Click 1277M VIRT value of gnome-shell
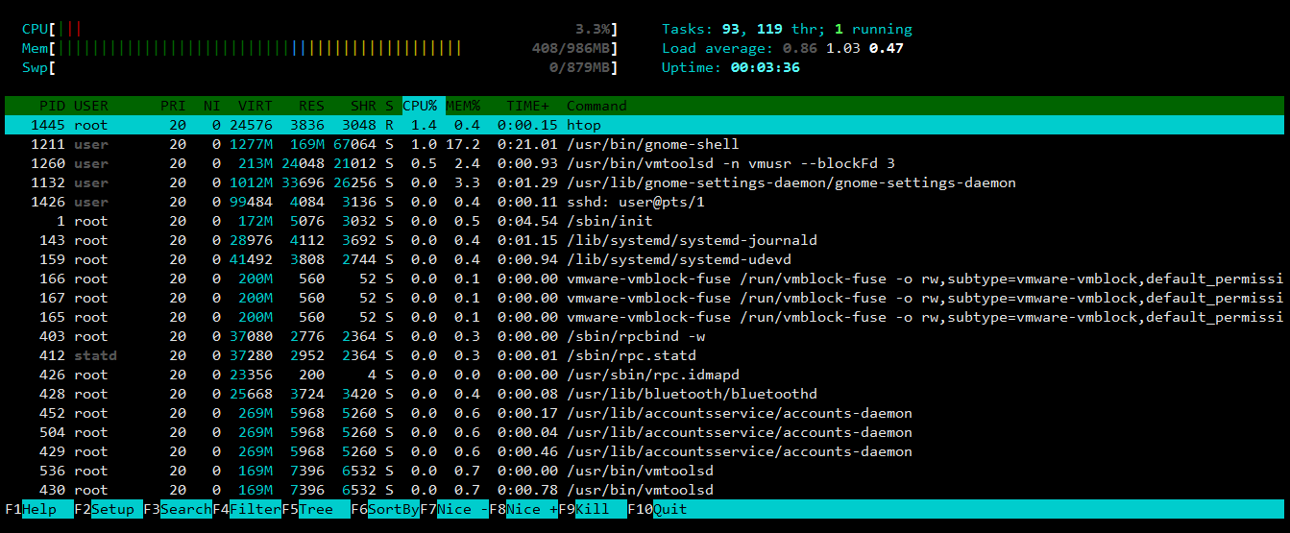 pos(252,144)
